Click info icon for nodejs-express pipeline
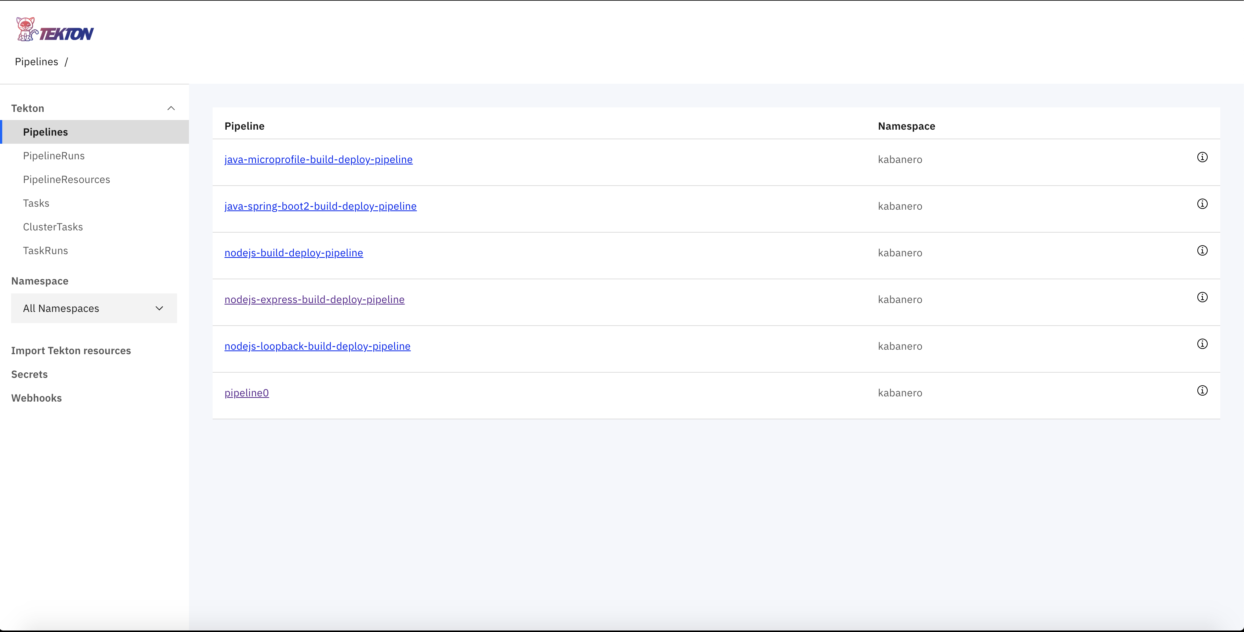The width and height of the screenshot is (1244, 632). [1202, 297]
